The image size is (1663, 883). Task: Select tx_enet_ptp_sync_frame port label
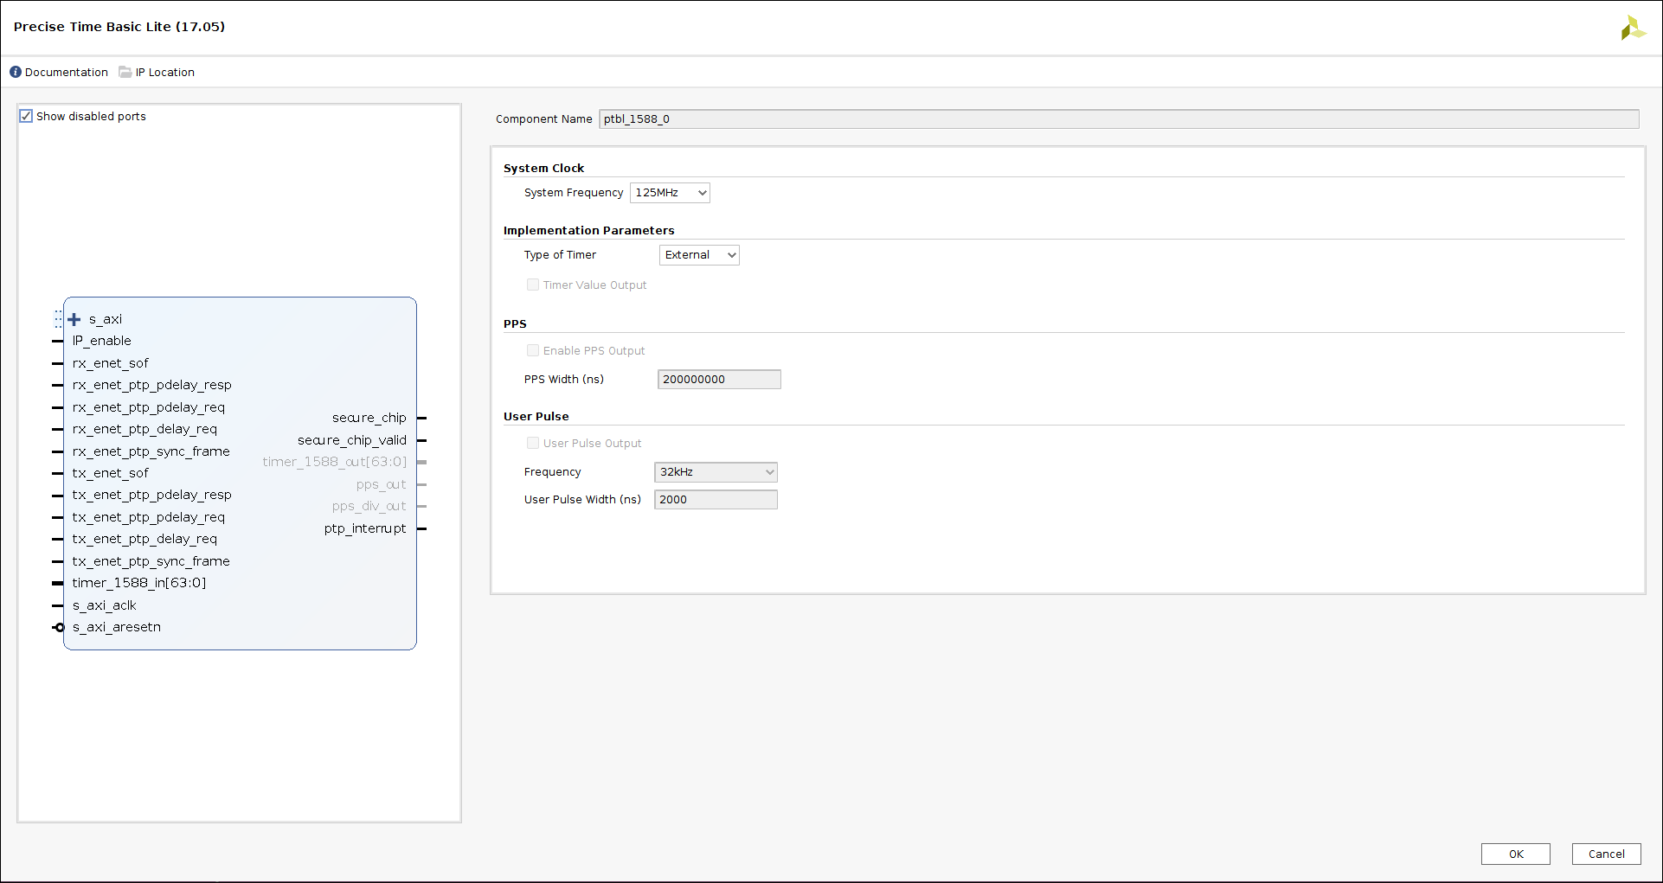tap(151, 561)
